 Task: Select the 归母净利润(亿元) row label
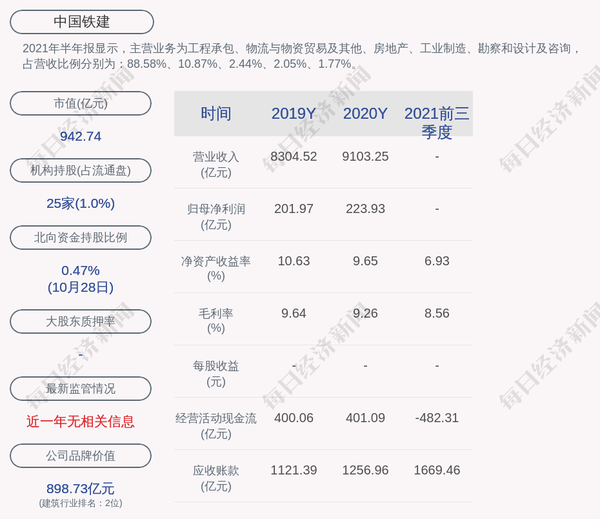tap(216, 217)
